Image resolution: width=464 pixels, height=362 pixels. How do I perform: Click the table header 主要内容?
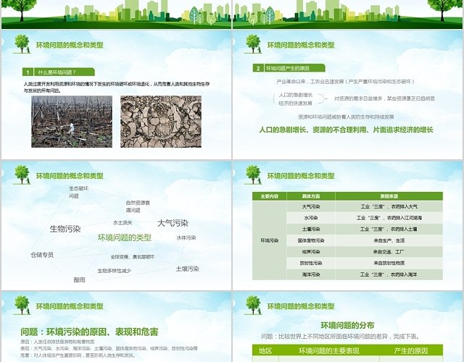click(x=269, y=196)
